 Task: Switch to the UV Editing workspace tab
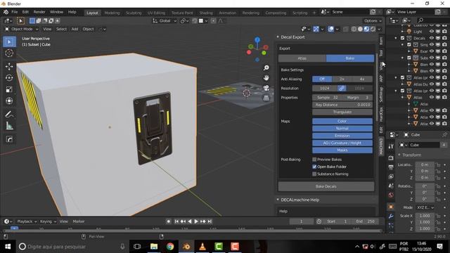pos(156,13)
